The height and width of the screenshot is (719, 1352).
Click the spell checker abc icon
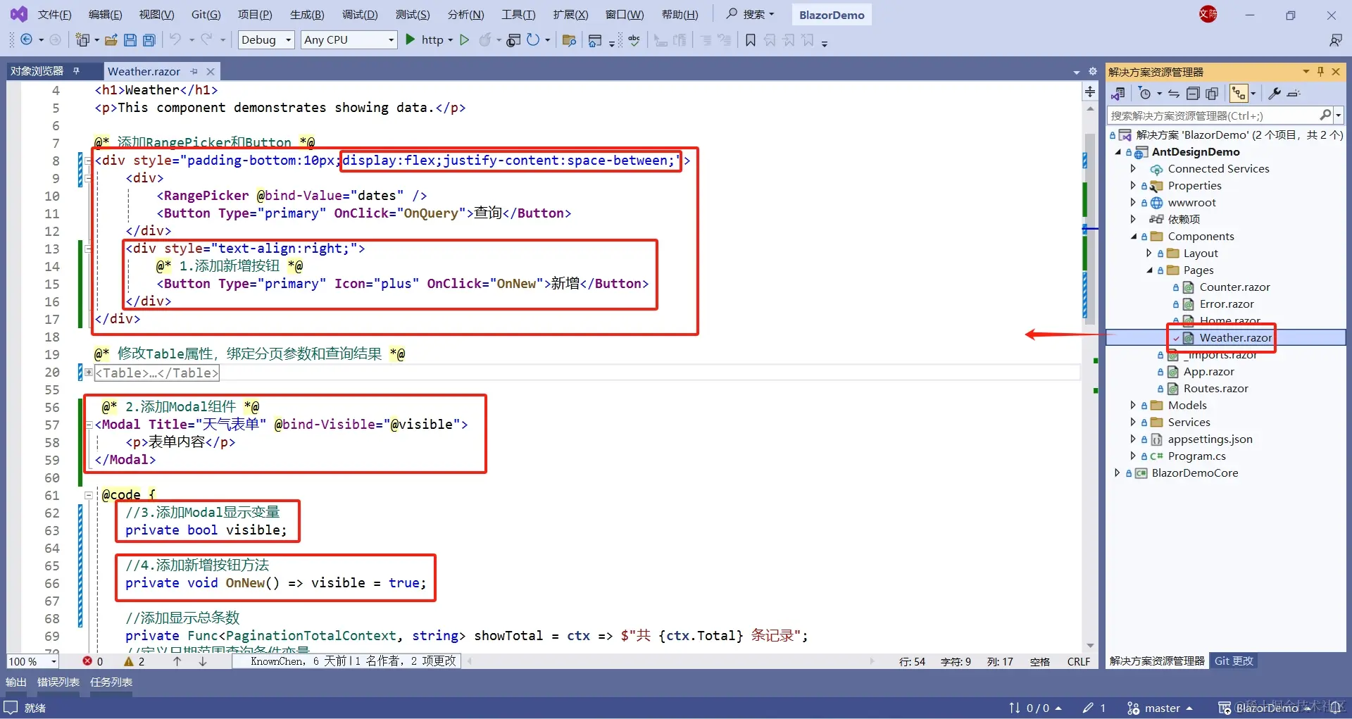point(634,40)
